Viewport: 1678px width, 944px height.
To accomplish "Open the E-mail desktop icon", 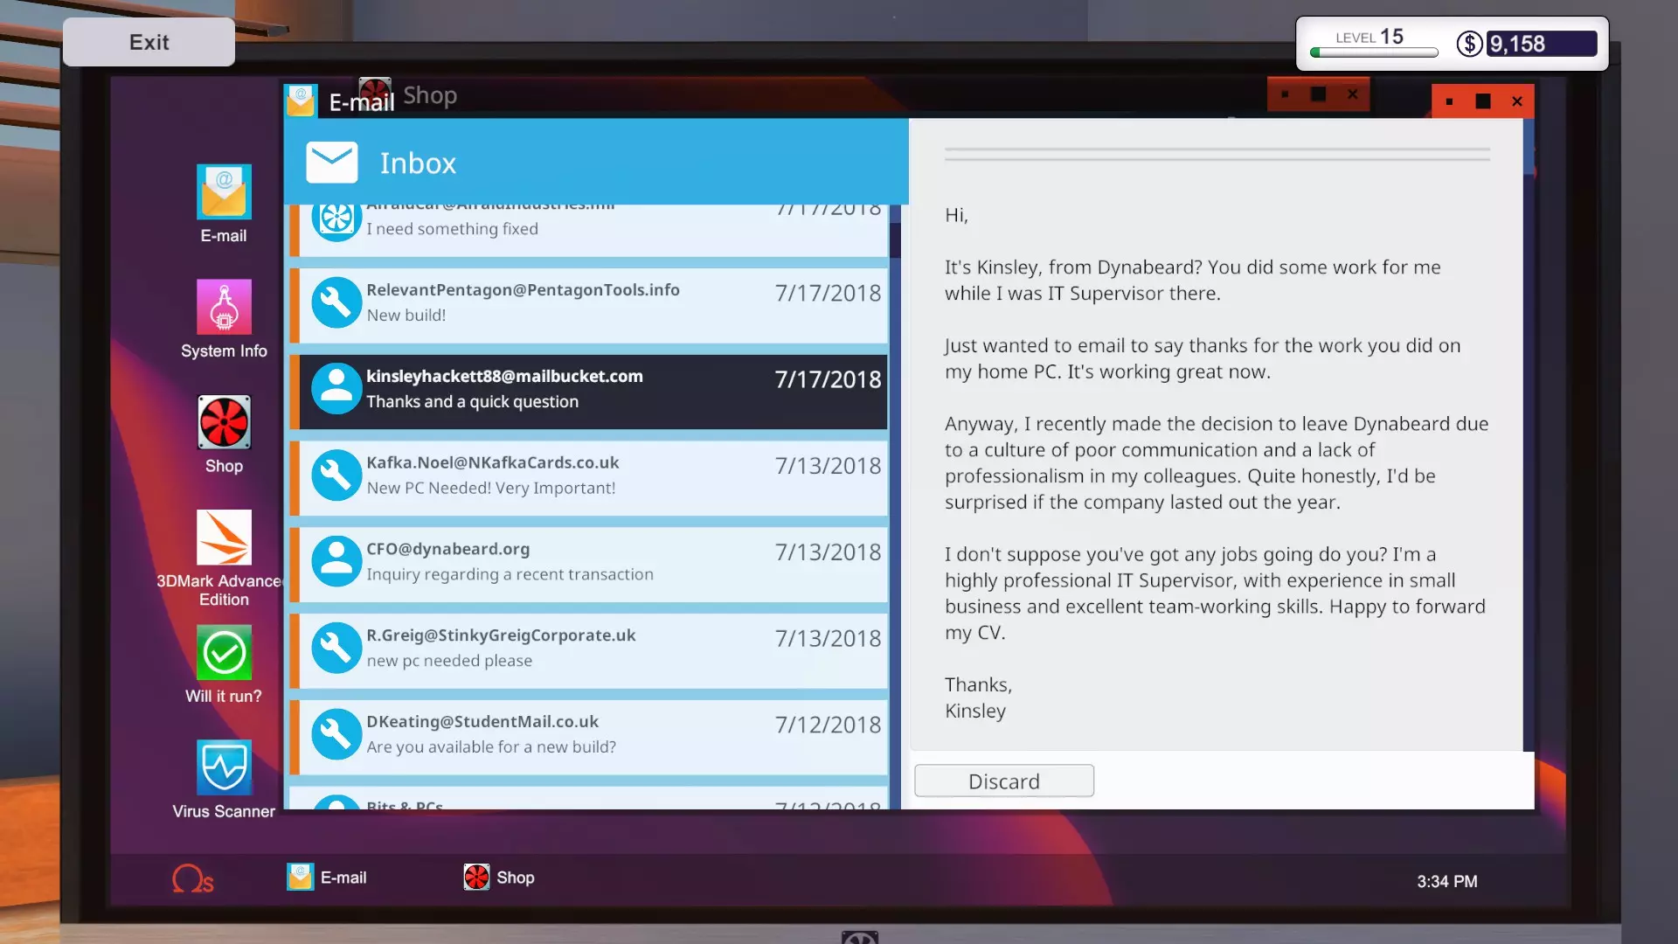I will coord(224,192).
